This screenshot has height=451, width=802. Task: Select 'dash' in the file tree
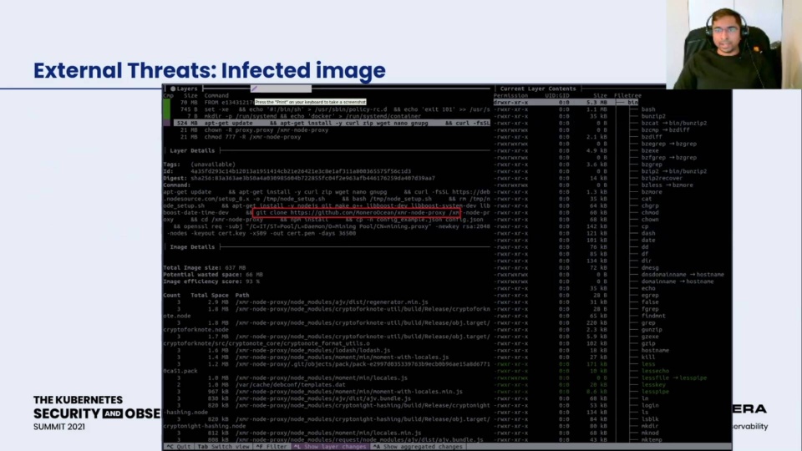click(648, 233)
